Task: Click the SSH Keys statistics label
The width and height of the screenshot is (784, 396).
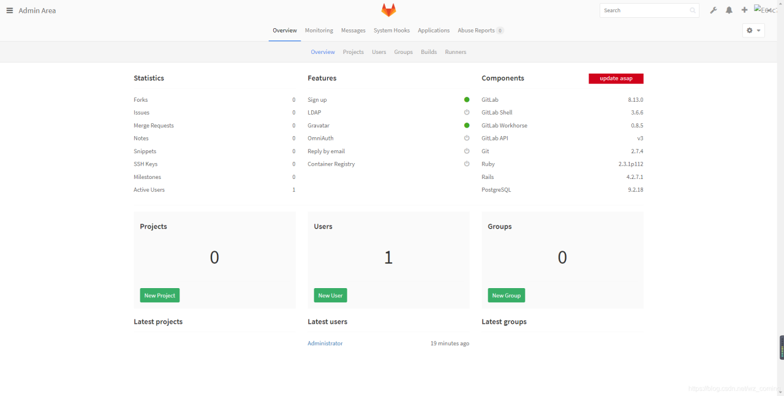Action: [146, 164]
